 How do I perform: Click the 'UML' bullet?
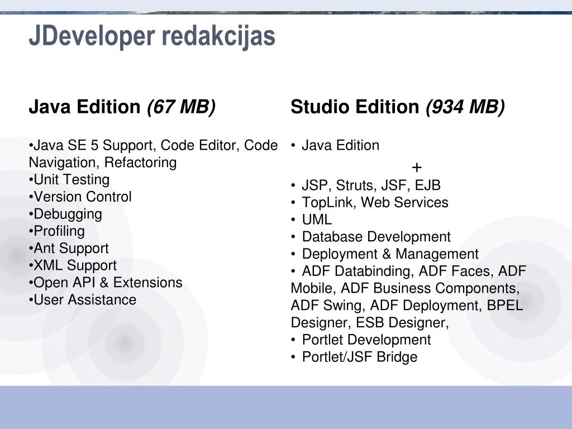tap(312, 220)
